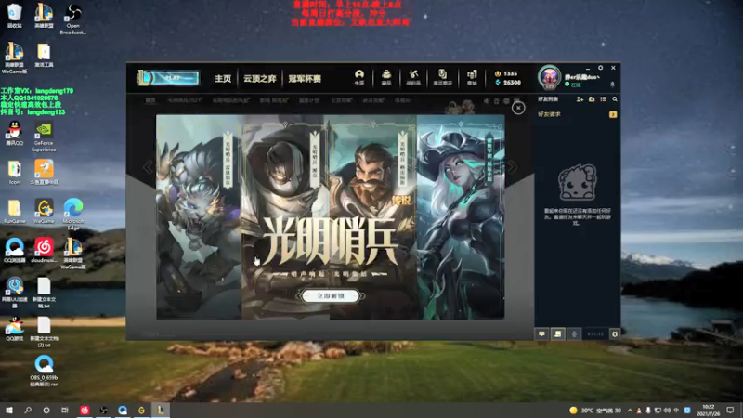The height and width of the screenshot is (418, 743).
Task: Open the 激活工具 folder on desktop
Action: click(x=44, y=56)
